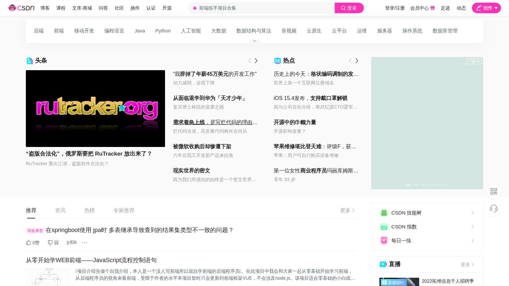Open headline 被微软收购后却惨遭下架
The width and height of the screenshot is (509, 286).
202,147
